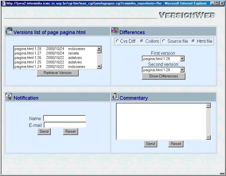Image resolution: width=226 pixels, height=176 pixels.
Task: Select the Cvs Diff radio button
Action: [117, 41]
